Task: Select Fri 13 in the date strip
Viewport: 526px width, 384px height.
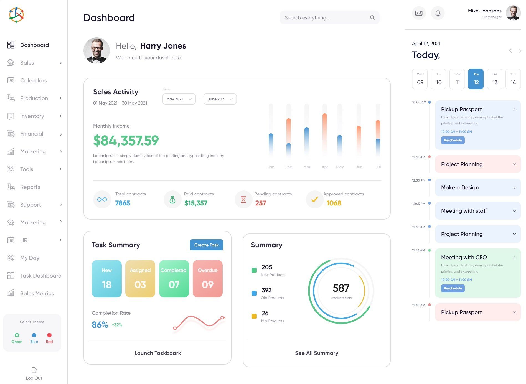Action: [x=495, y=79]
